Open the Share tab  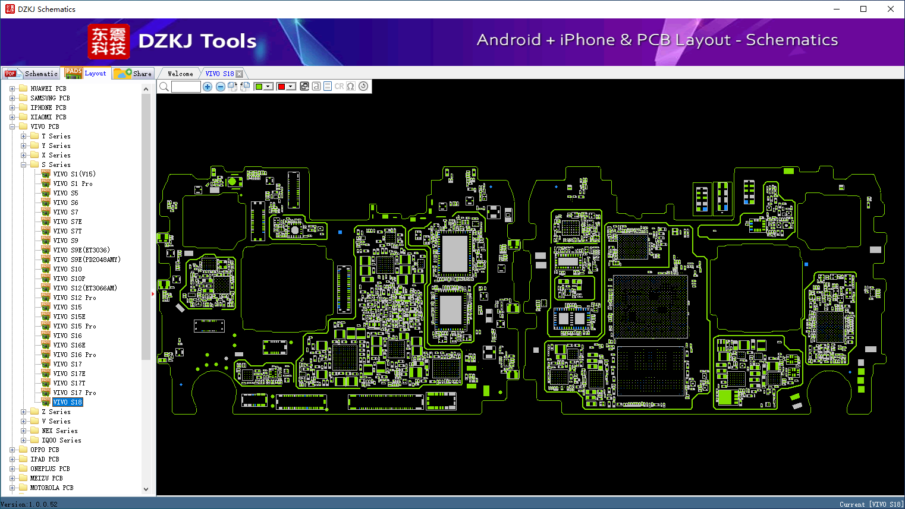[x=133, y=74]
